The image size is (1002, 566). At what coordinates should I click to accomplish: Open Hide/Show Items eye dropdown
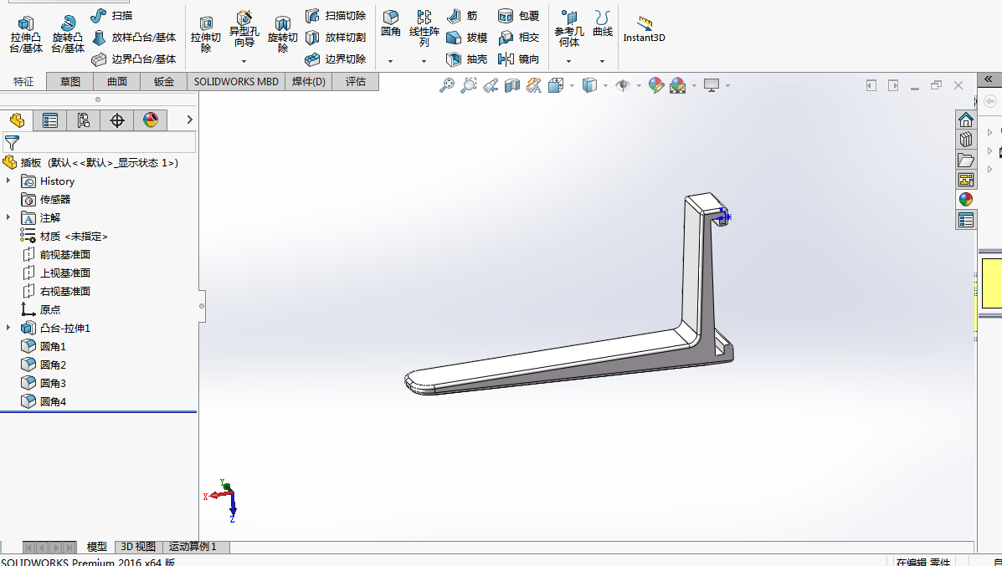639,85
